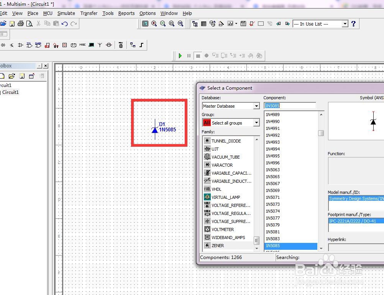Place an analog opamp component icon
384x295 pixels.
pos(21,45)
